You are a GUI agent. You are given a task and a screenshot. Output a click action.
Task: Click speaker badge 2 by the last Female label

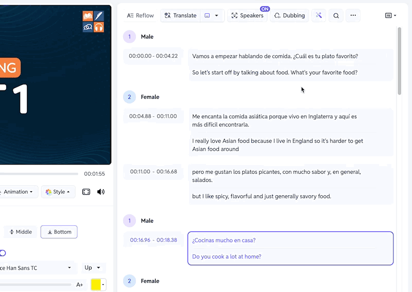(129, 281)
